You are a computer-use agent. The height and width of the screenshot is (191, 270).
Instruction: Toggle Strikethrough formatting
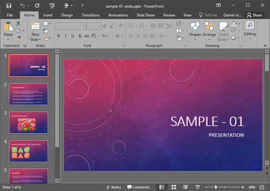pyautogui.click(x=86, y=36)
